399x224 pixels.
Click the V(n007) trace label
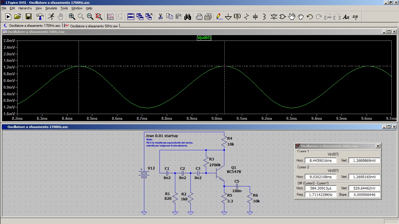[204, 38]
